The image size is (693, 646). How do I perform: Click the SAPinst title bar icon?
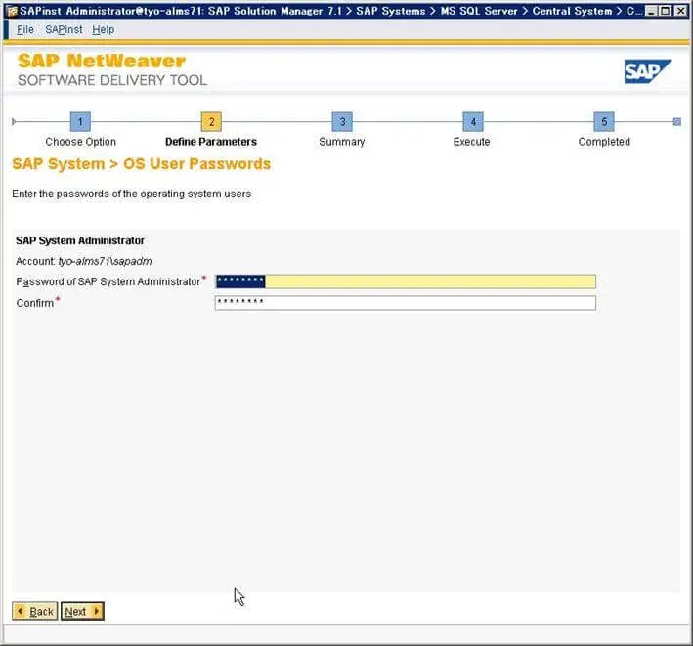(12, 11)
